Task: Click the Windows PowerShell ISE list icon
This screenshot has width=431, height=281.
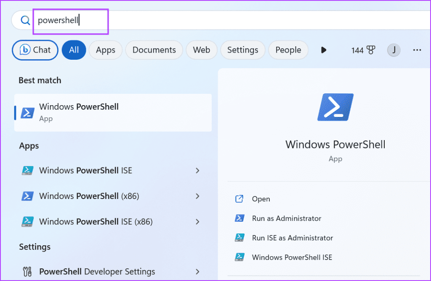Action: [27, 171]
